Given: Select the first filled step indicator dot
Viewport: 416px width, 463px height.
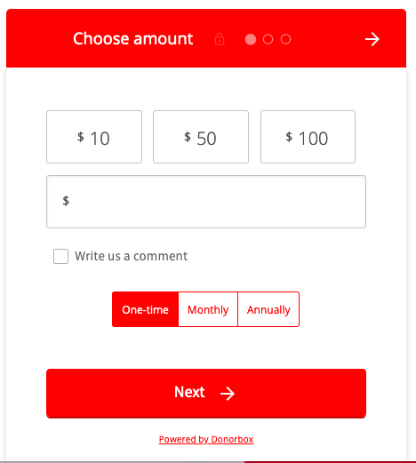Looking at the screenshot, I should click(251, 39).
